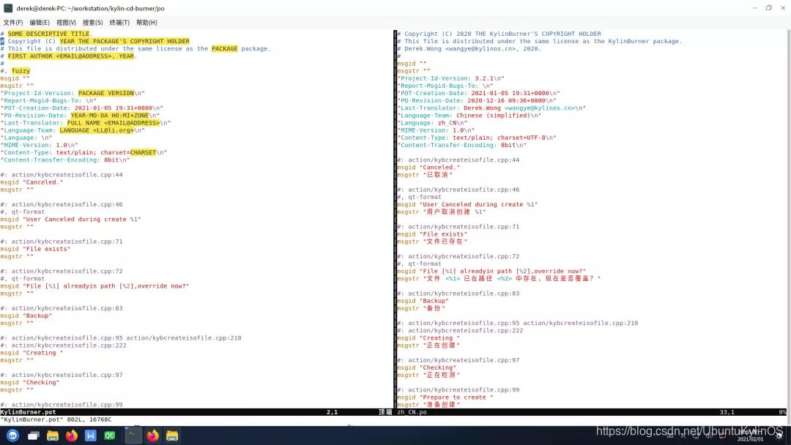
Task: Click msgid "Canceled." in the KylinBurner.pot pane
Action: (x=31, y=182)
